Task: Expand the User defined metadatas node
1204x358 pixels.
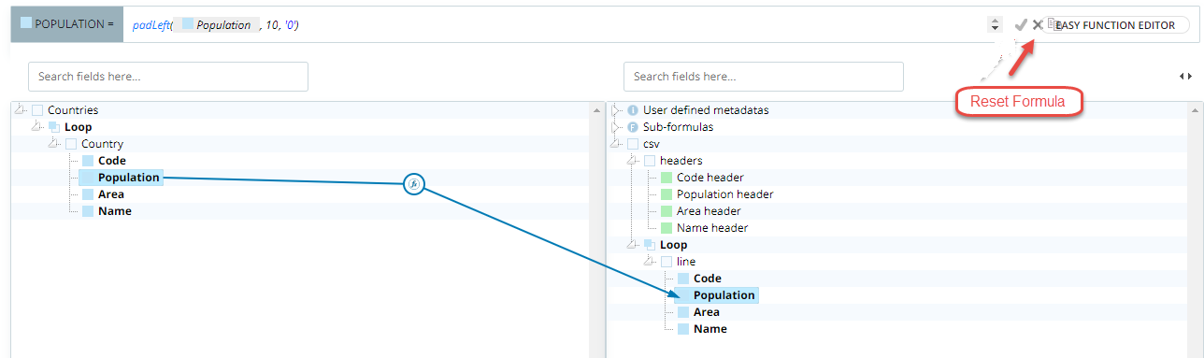Action: [616, 110]
